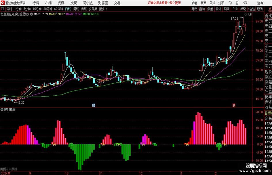Open the 多周期 multi-period view
272x175 pixels.
coord(93,9)
